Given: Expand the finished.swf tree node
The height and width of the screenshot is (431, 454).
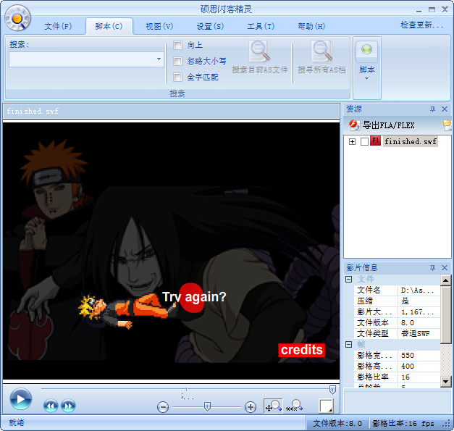Looking at the screenshot, I should click(x=352, y=142).
